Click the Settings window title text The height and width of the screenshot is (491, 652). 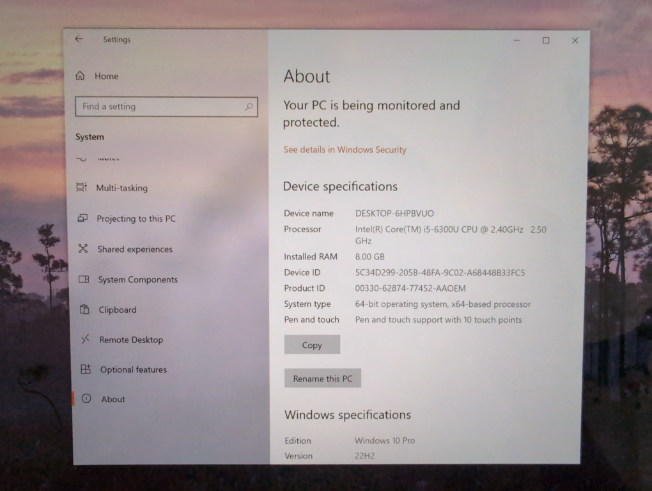[117, 40]
